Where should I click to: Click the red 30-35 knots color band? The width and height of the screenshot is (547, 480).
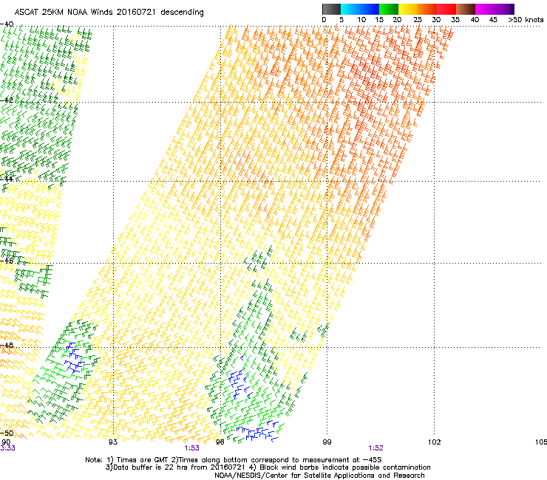(x=446, y=9)
